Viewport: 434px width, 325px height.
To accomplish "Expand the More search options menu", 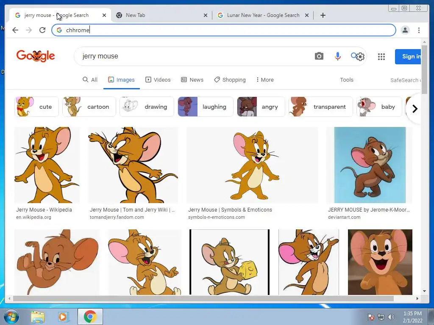I will pyautogui.click(x=265, y=80).
